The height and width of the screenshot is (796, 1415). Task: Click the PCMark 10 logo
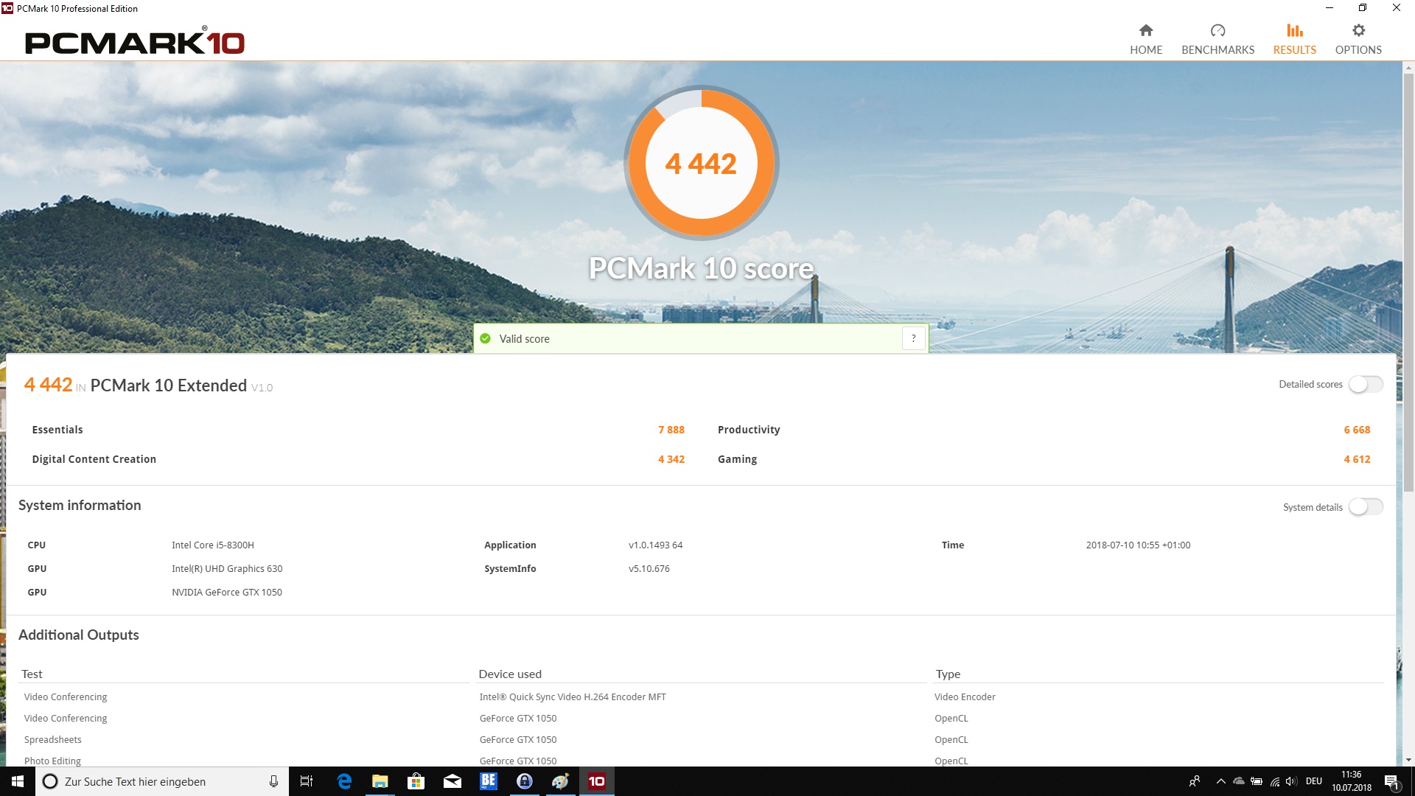[x=135, y=42]
